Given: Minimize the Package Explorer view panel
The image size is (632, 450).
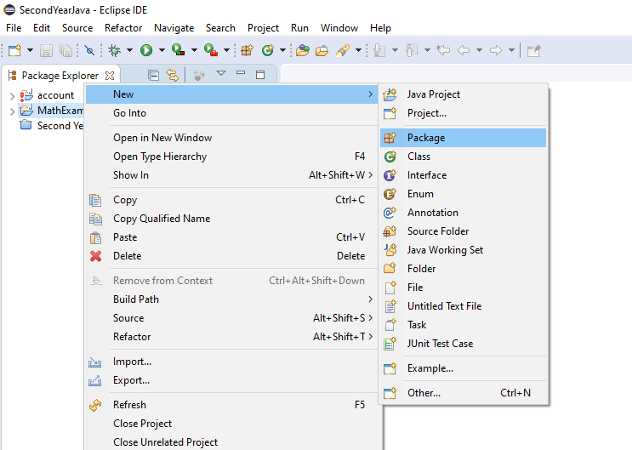Looking at the screenshot, I should tap(241, 74).
